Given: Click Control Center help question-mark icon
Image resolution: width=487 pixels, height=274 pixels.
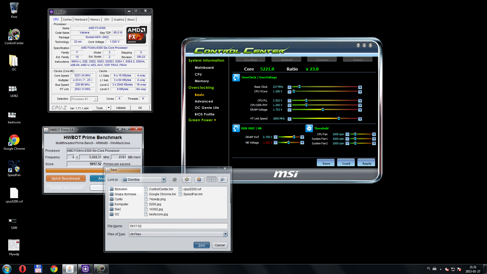Looking at the screenshot, I should pyautogui.click(x=358, y=45).
